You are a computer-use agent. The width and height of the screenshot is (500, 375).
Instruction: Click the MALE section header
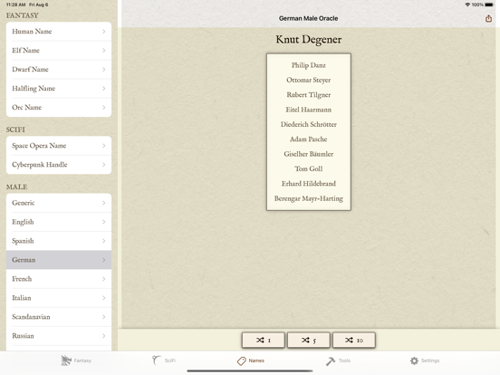pyautogui.click(x=17, y=187)
